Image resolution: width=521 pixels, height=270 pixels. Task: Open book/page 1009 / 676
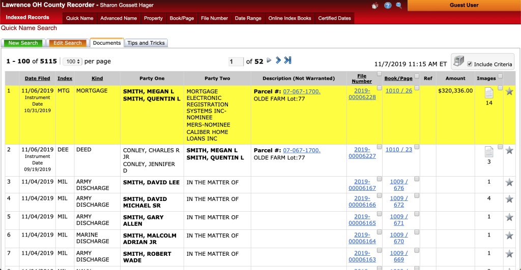coord(399,185)
